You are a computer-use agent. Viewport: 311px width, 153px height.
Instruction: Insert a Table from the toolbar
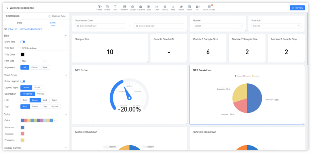pos(189,8)
